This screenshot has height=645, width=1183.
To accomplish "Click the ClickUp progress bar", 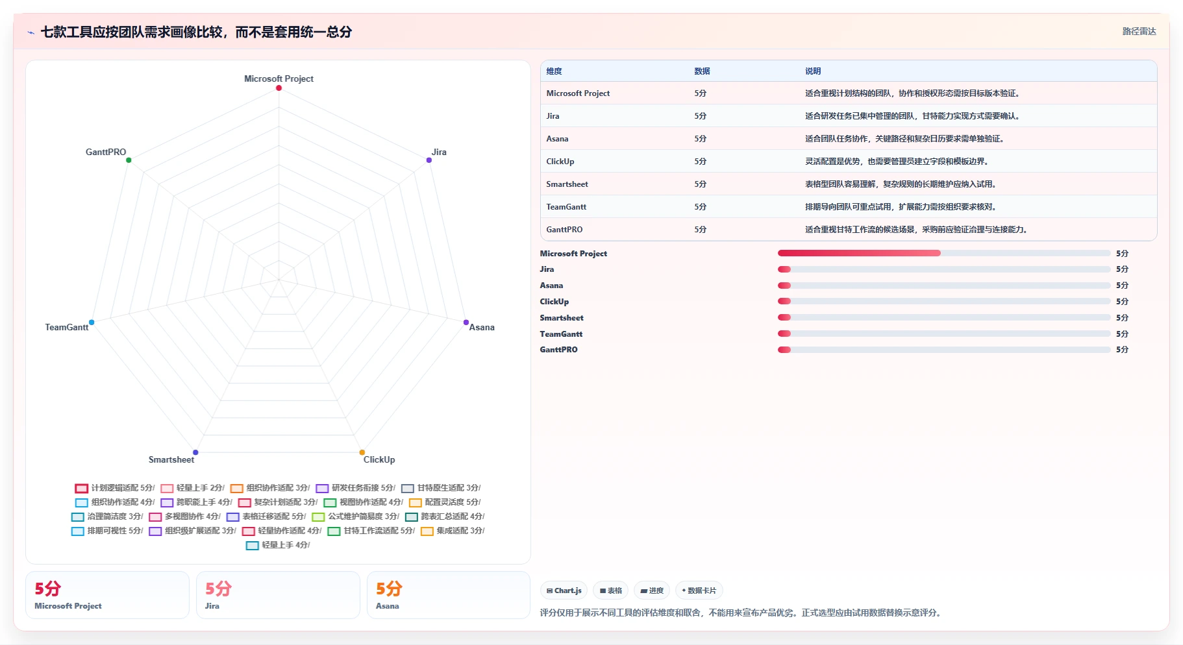I will click(x=944, y=301).
